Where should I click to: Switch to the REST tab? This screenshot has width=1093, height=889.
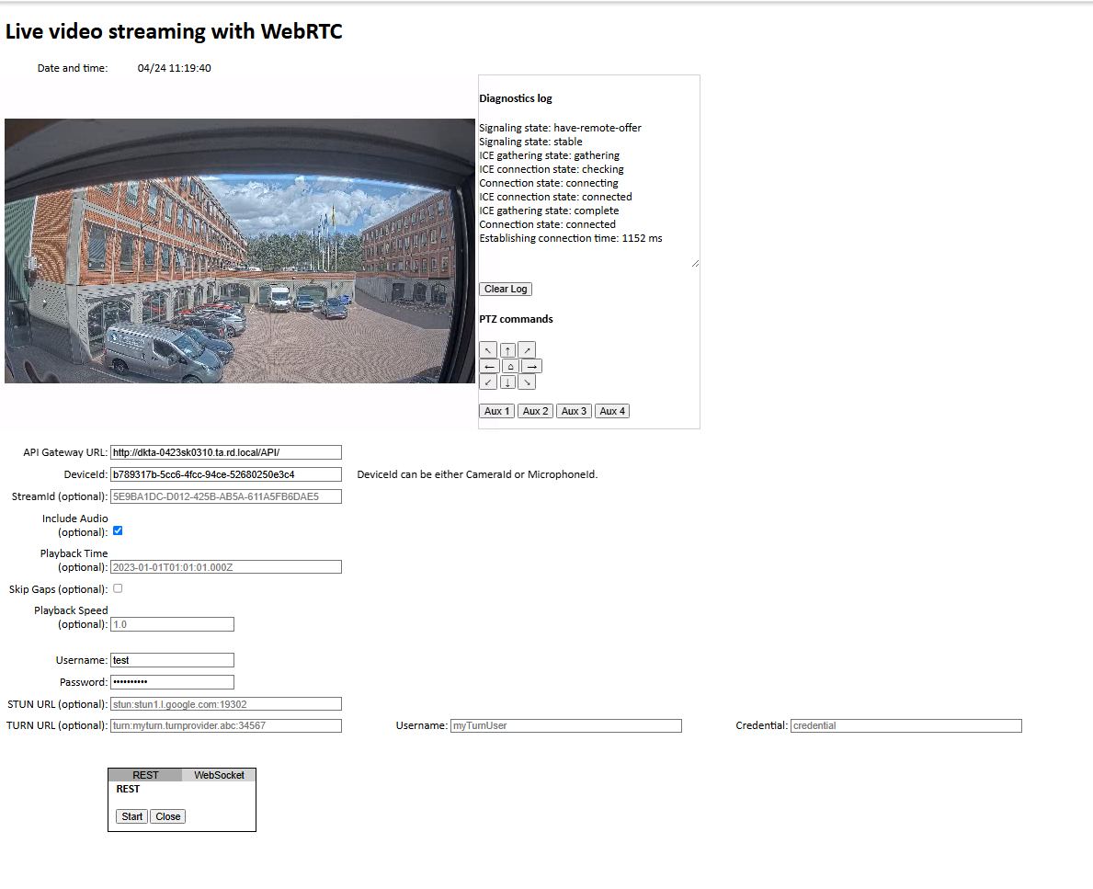pyautogui.click(x=145, y=775)
